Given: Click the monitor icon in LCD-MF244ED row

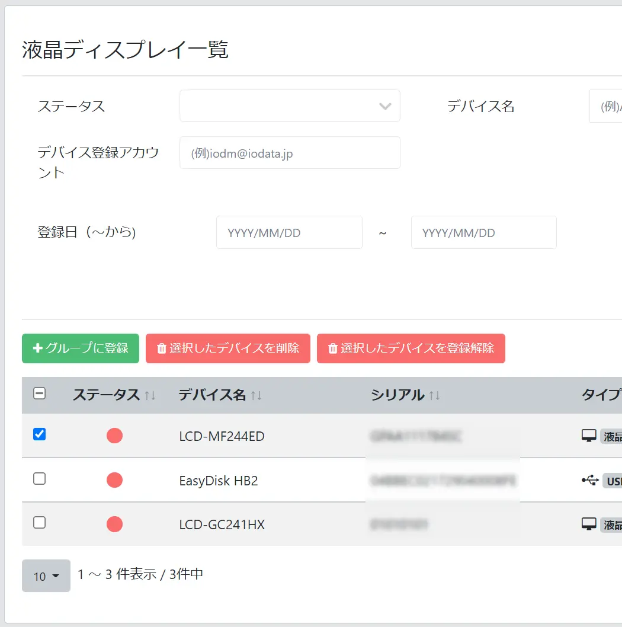Looking at the screenshot, I should 589,436.
